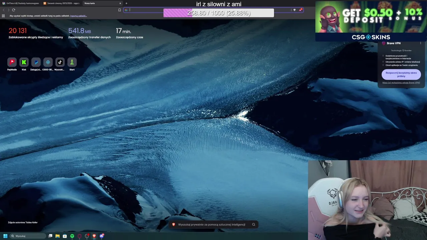Image resolution: width=427 pixels, height=240 pixels.
Task: Click the bookmark icon beside the address bar
Action: [119, 10]
